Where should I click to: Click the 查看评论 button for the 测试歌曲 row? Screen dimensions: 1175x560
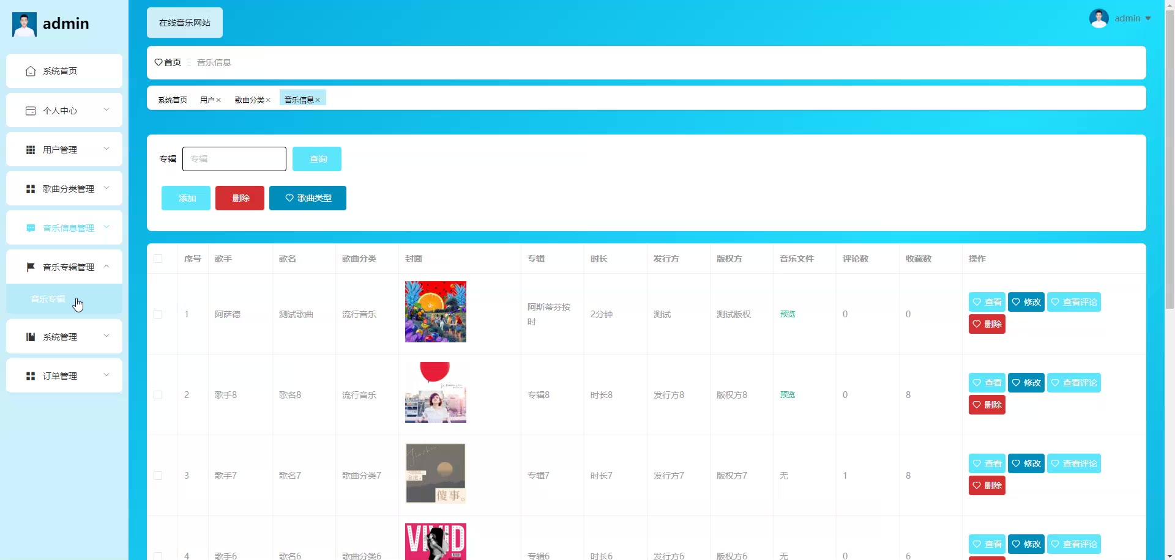(x=1074, y=302)
